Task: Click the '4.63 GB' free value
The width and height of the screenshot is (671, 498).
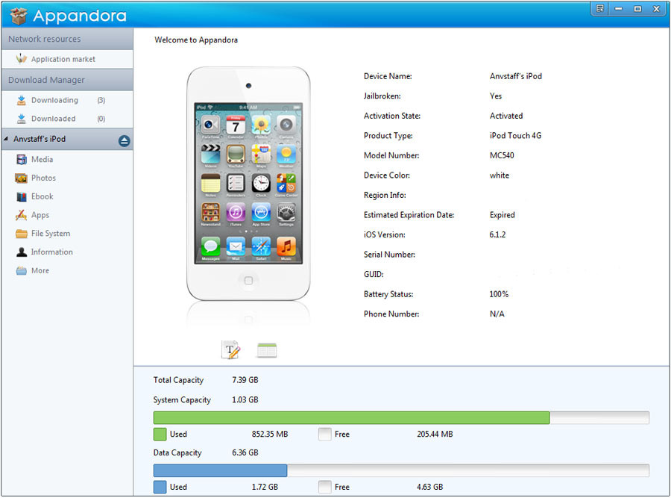Action: (429, 487)
